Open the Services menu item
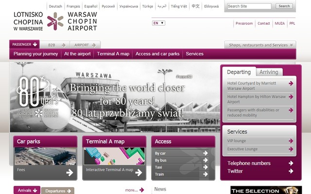 coord(194,54)
